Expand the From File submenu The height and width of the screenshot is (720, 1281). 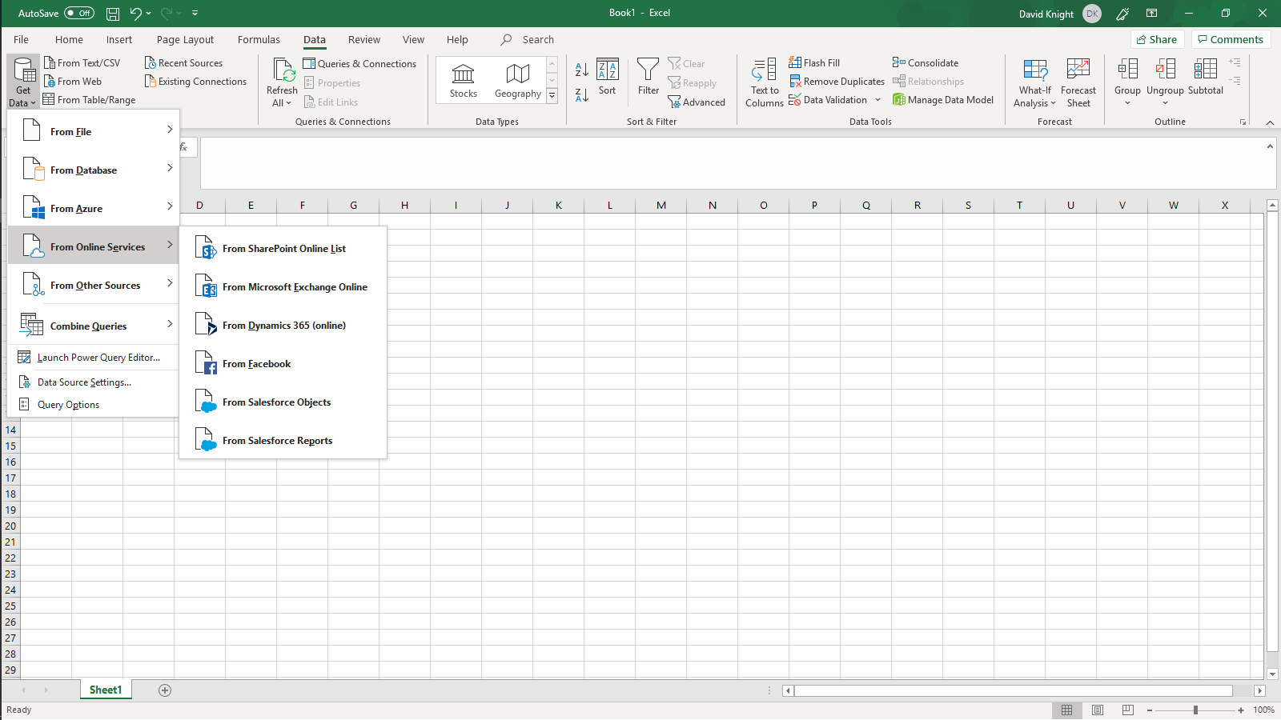pos(94,131)
